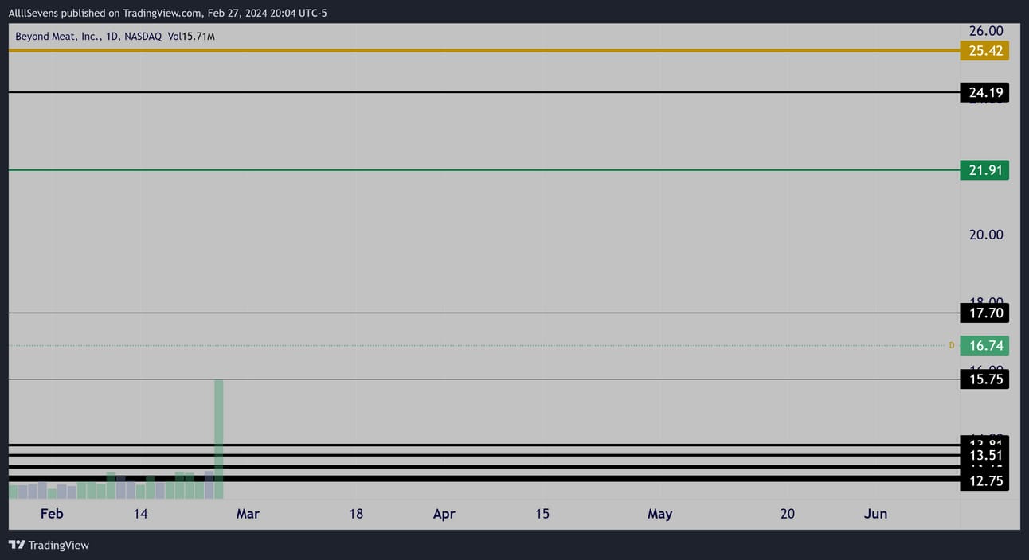Click the 14 date axis label
The image size is (1029, 560).
click(x=140, y=514)
